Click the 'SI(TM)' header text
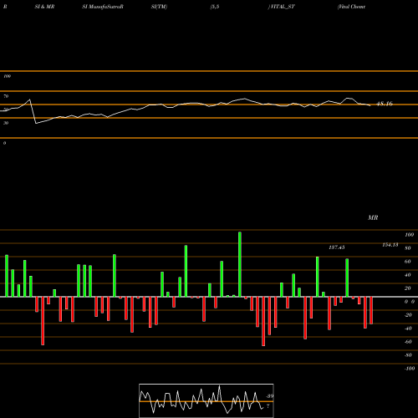The width and height of the screenshot is (418, 418). tap(159, 7)
